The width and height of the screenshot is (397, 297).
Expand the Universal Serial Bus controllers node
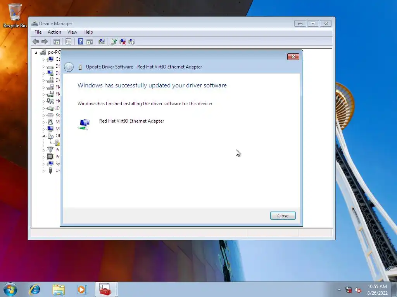coord(43,171)
